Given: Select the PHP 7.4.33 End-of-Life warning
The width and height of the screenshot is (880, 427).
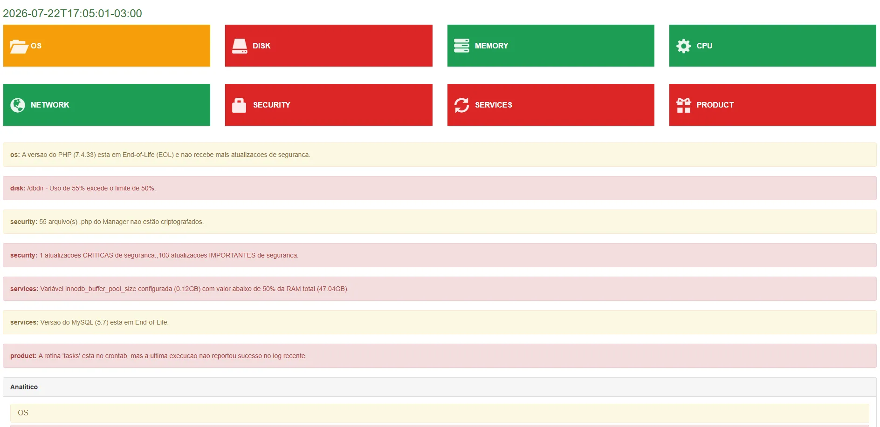Looking at the screenshot, I should pyautogui.click(x=440, y=155).
